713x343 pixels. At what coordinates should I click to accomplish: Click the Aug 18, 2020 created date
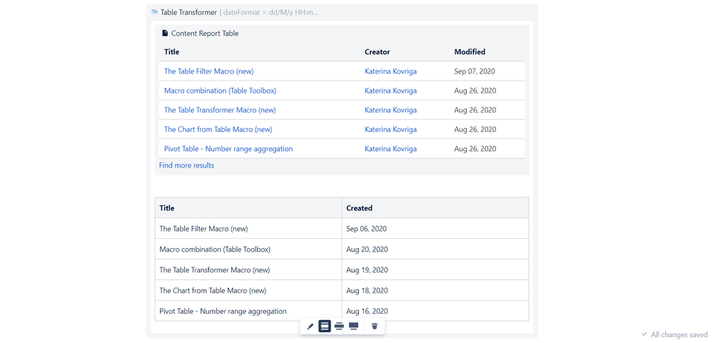pos(367,290)
